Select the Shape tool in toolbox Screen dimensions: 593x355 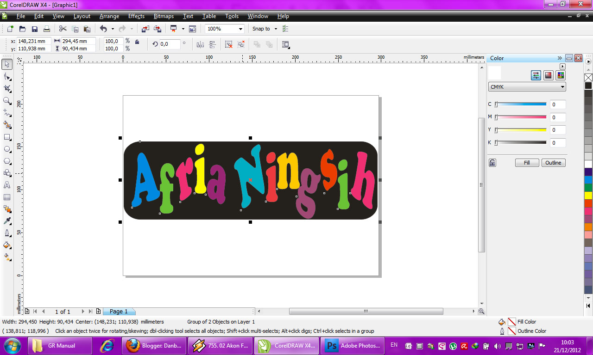[7, 76]
